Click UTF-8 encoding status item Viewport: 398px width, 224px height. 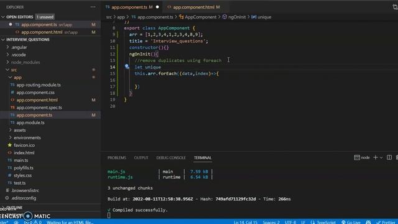290,222
